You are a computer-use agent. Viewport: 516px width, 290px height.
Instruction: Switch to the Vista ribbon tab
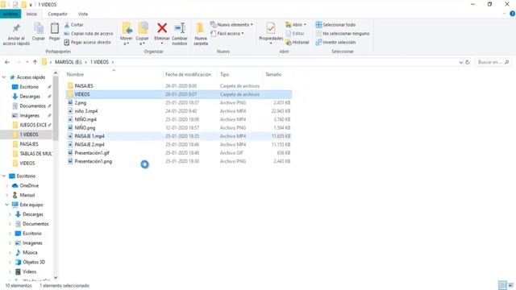point(82,14)
